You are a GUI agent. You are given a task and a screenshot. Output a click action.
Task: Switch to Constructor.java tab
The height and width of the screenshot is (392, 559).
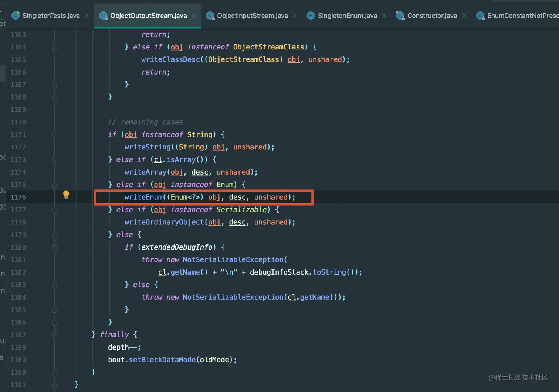click(432, 16)
